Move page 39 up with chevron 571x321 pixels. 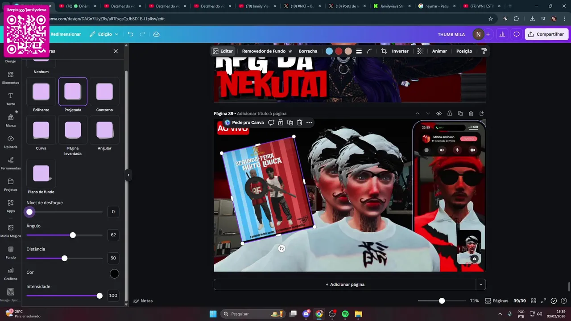[418, 114]
